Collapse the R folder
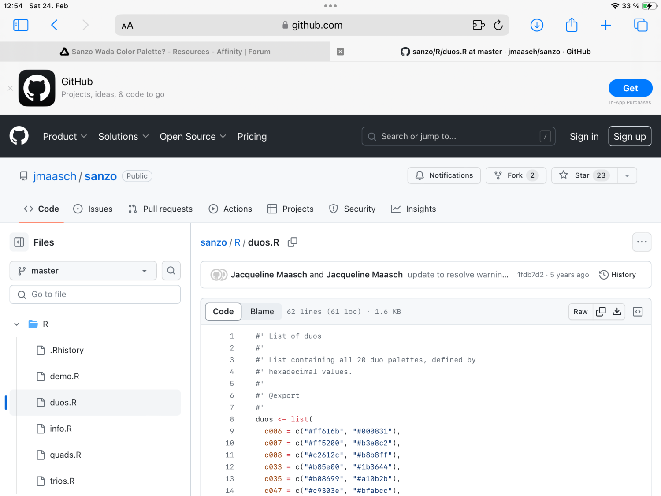This screenshot has width=661, height=496. coord(17,324)
